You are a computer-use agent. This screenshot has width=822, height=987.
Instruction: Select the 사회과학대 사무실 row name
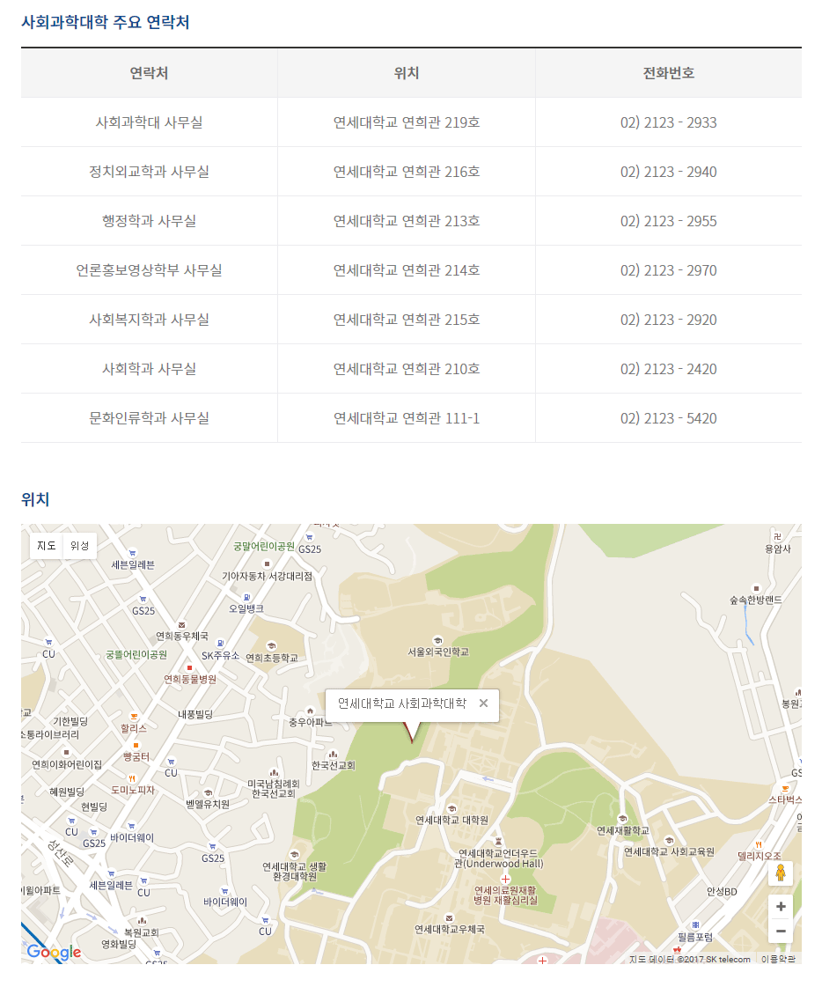tap(149, 122)
